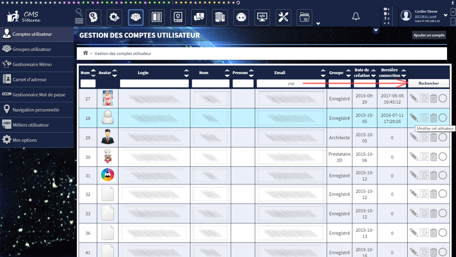The image size is (456, 257).
Task: Click the building icon in top toolbar
Action: 220,17
